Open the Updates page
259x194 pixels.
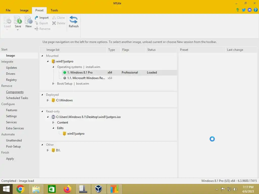click(x=11, y=68)
